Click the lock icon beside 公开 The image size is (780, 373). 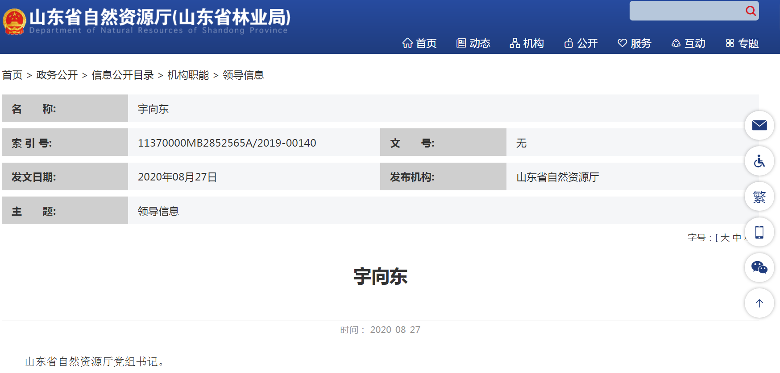coord(568,43)
